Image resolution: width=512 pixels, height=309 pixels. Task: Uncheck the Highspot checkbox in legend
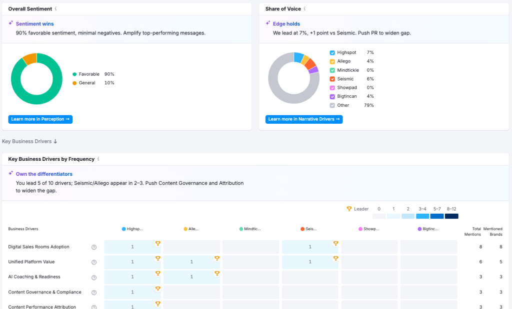click(x=332, y=52)
